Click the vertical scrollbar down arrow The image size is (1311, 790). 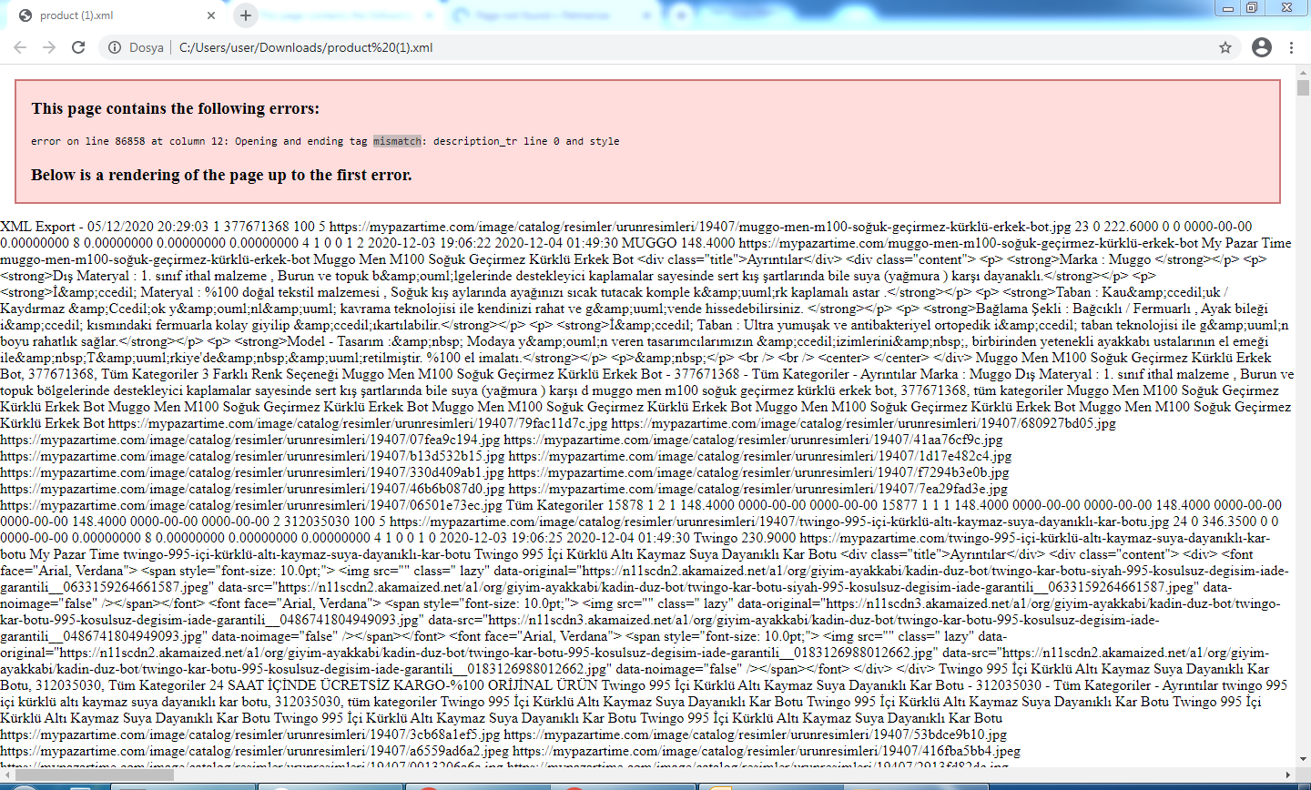coord(1304,759)
